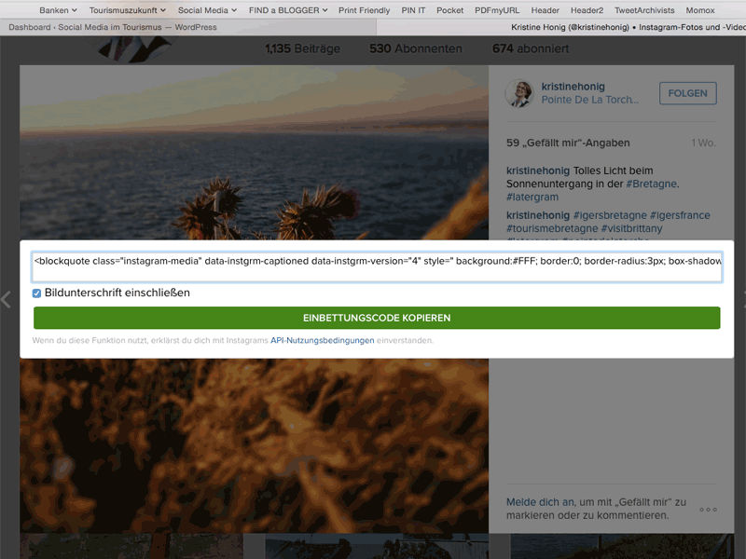746x559 pixels.
Task: Open the #Bretagne hashtag link
Action: 651,184
